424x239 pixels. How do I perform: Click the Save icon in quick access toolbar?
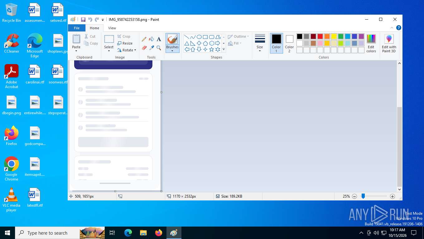click(x=83, y=20)
